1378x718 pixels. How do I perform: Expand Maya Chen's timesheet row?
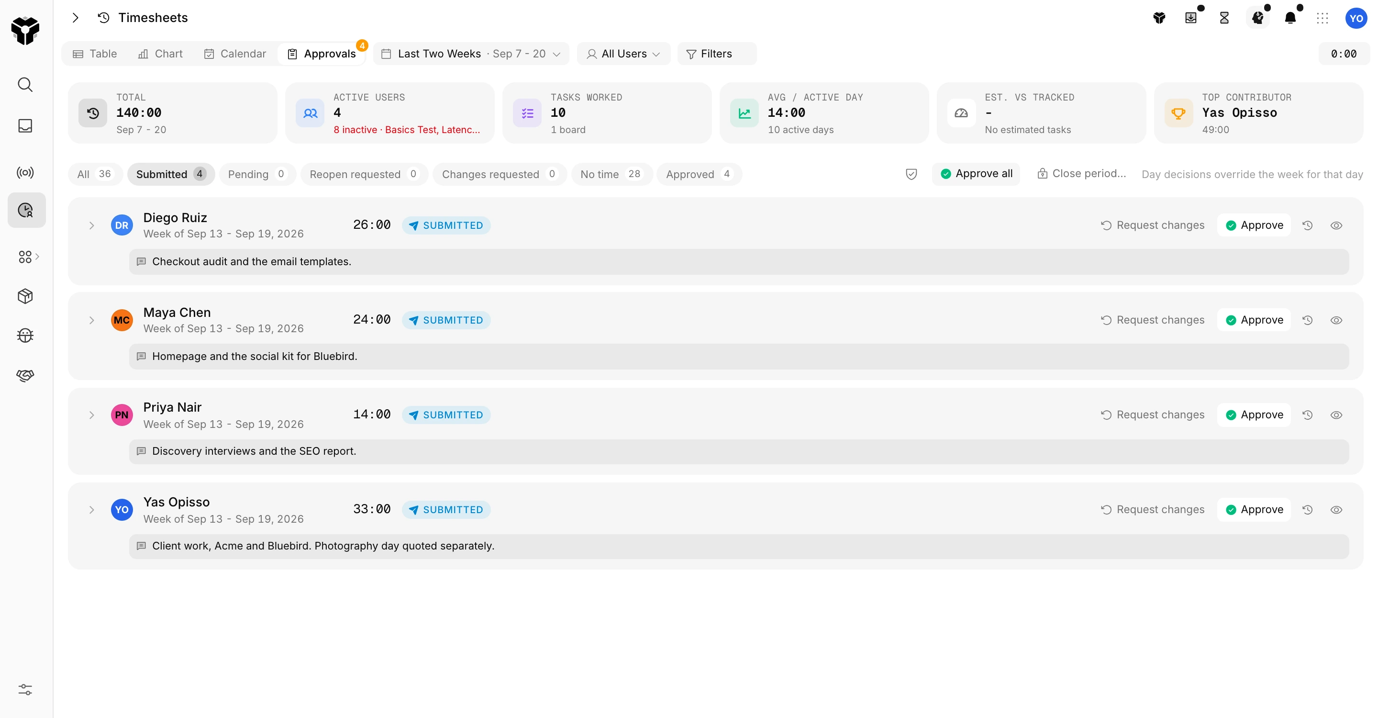pos(91,320)
